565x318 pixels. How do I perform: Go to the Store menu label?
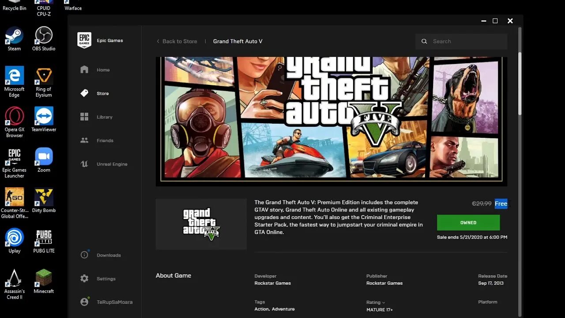tap(103, 93)
